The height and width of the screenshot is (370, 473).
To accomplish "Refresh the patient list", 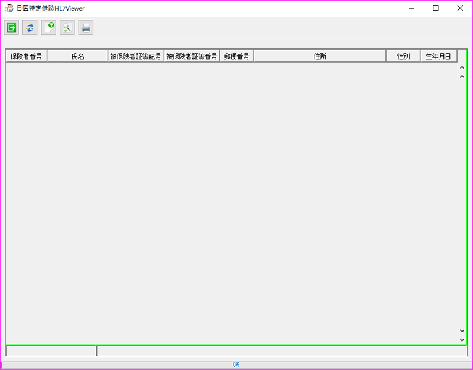I will (30, 27).
